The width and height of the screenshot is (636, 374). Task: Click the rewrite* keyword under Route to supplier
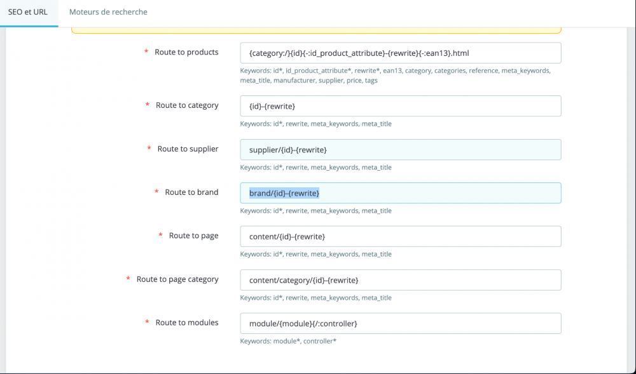(x=299, y=167)
